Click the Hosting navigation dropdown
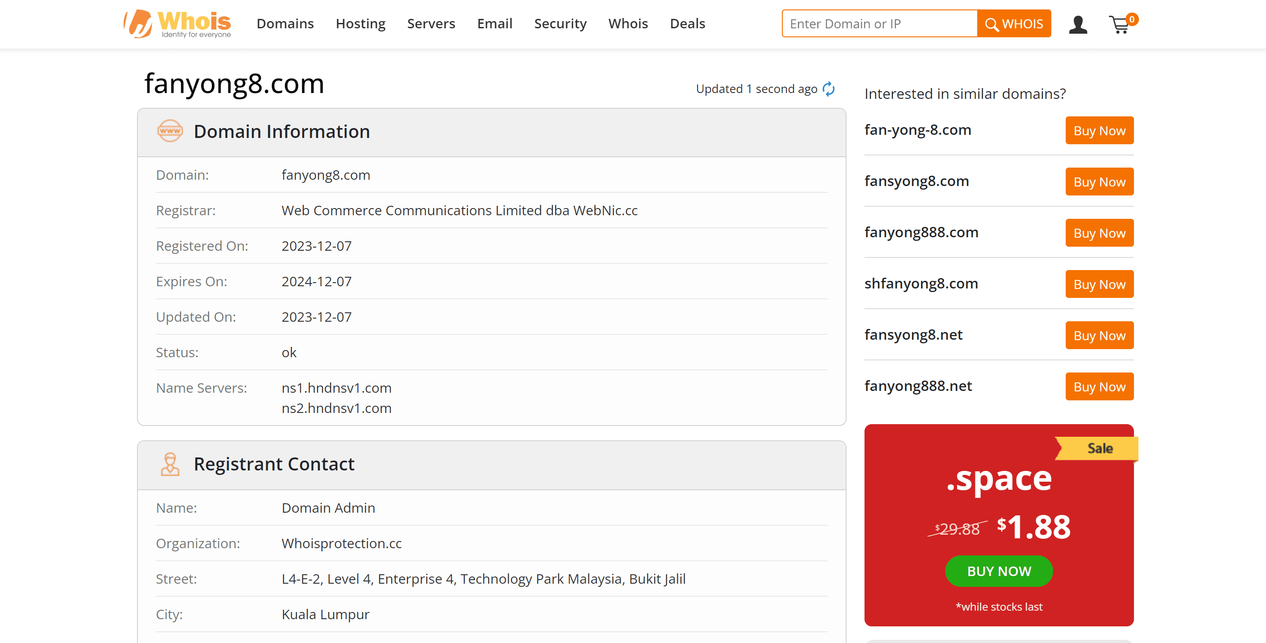 [x=360, y=22]
